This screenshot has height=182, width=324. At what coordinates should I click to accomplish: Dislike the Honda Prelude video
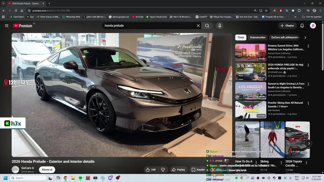[x=163, y=170]
